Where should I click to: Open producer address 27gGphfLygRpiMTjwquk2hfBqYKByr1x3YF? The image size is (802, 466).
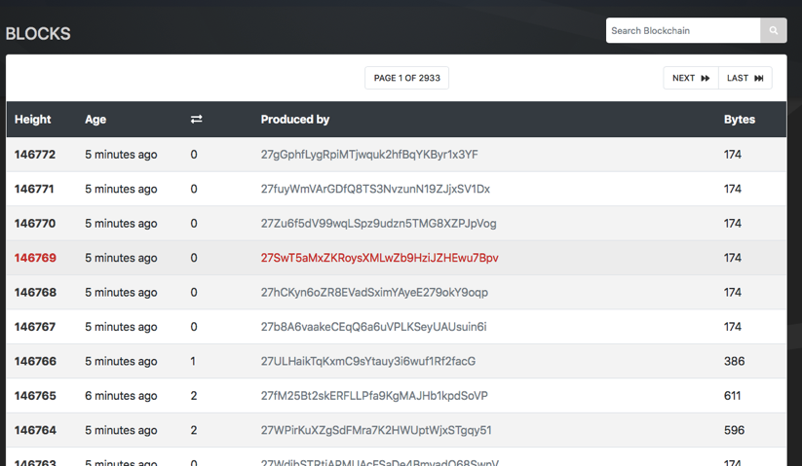tap(369, 155)
